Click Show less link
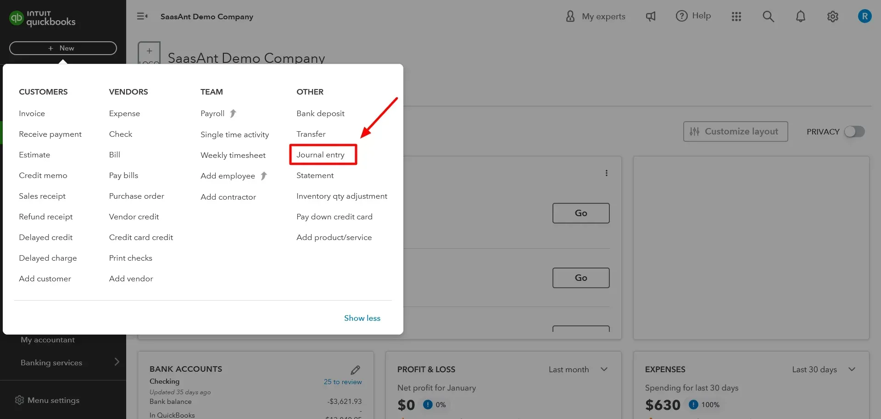 click(x=362, y=318)
